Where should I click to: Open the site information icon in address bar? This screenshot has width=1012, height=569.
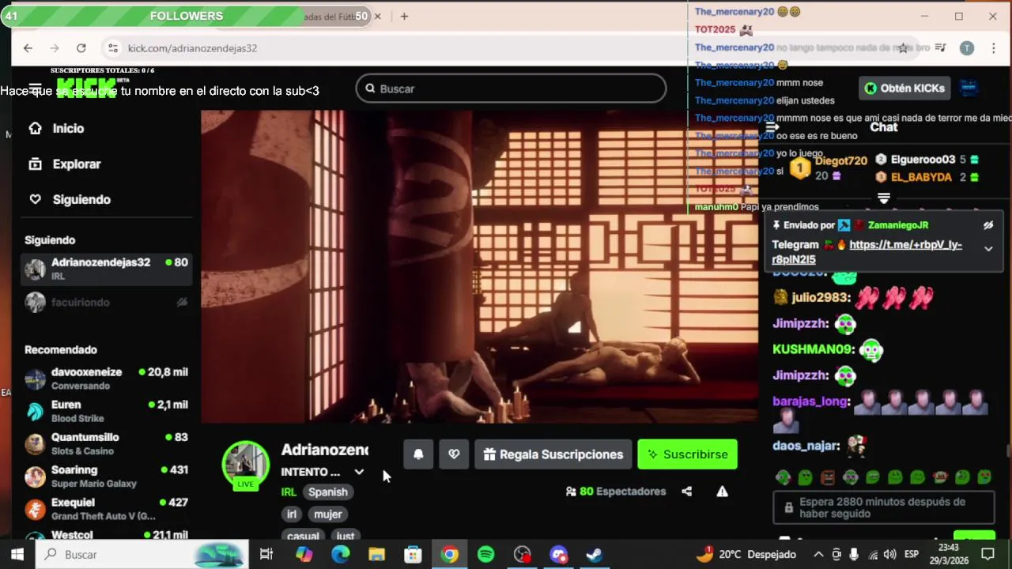[112, 48]
